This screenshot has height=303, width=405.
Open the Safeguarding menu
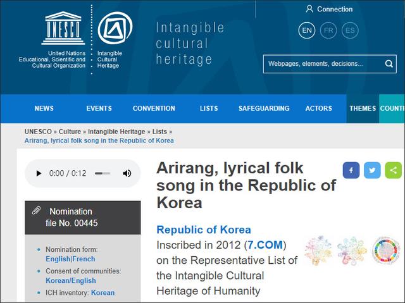(x=264, y=109)
